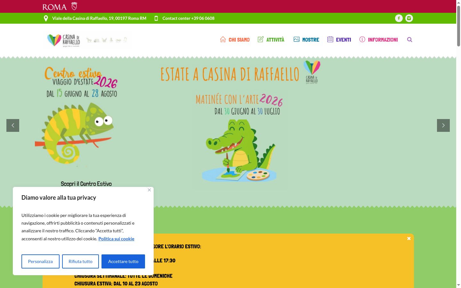461x288 pixels.
Task: Click the Contact center +39 06 0608 number
Action: (x=189, y=18)
